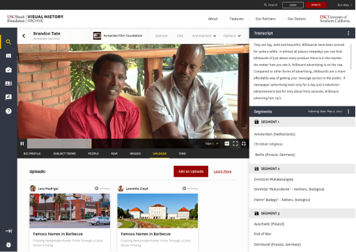
Task: Open the search icon in left sidebar
Action: (x=8, y=42)
